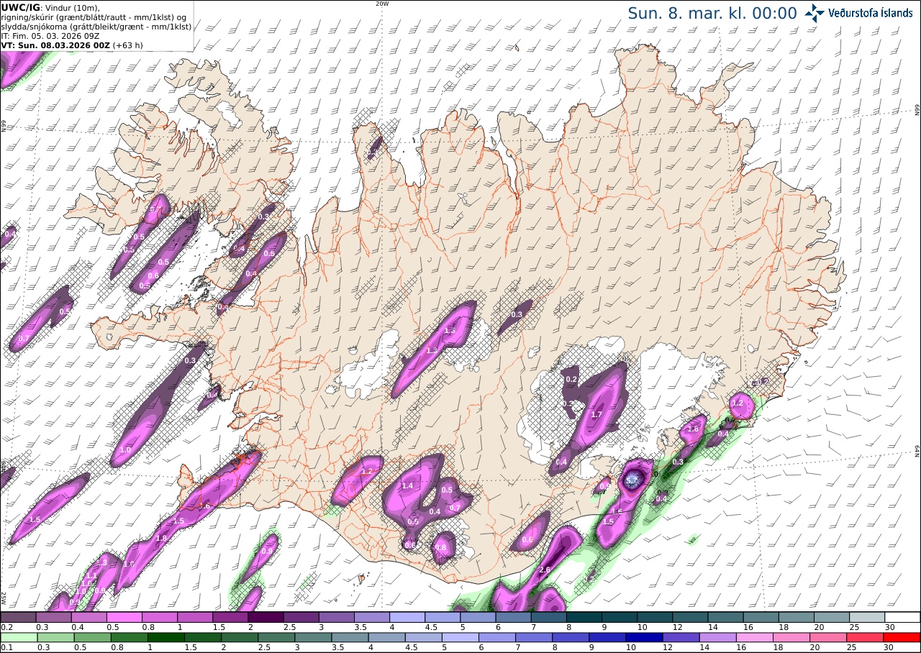921x653 pixels.
Task: Click upper-row legend swatch between 0.2 and 0.3
Action: (18, 617)
